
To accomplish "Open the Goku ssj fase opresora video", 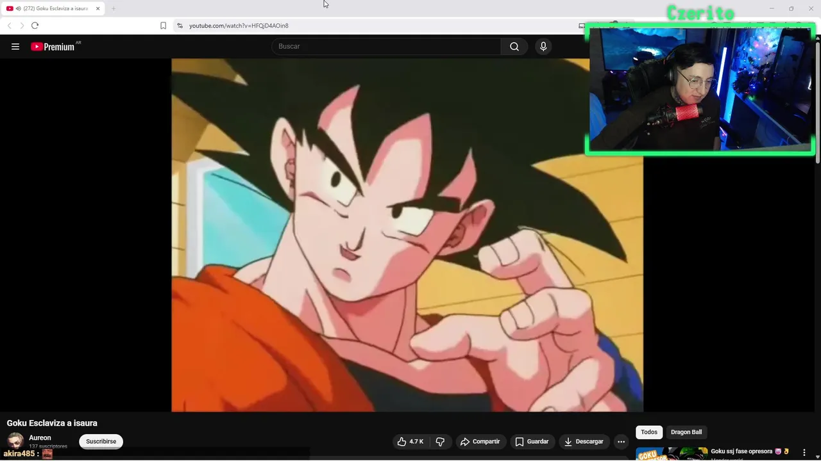I will pyautogui.click(x=750, y=451).
